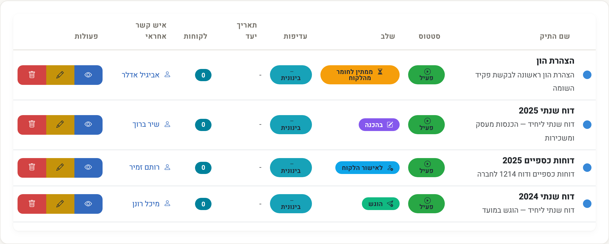Click בינונית priority in דוח שנתי 2024 row
This screenshot has width=609, height=244.
(291, 204)
